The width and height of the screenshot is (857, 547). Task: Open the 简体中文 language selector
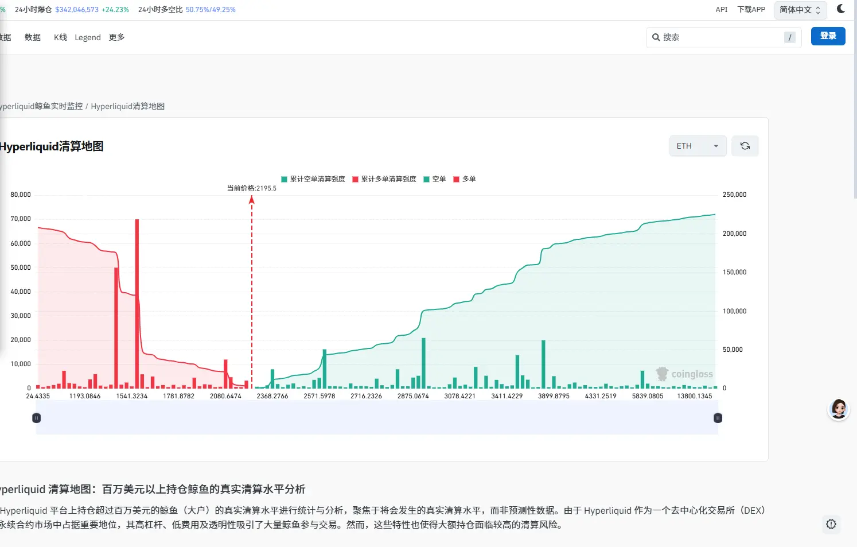pyautogui.click(x=800, y=10)
